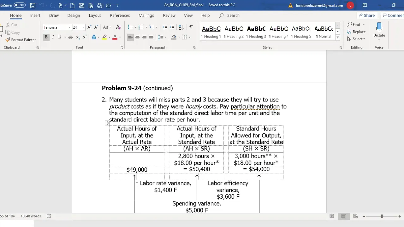Open the Draw tab
The image size is (404, 227).
point(54,15)
